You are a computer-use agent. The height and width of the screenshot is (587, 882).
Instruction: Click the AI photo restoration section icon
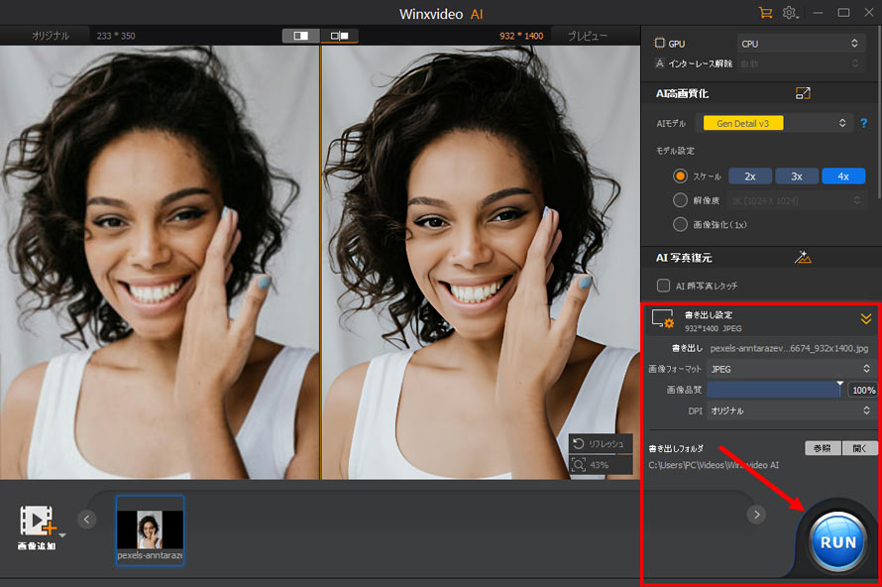(x=803, y=258)
